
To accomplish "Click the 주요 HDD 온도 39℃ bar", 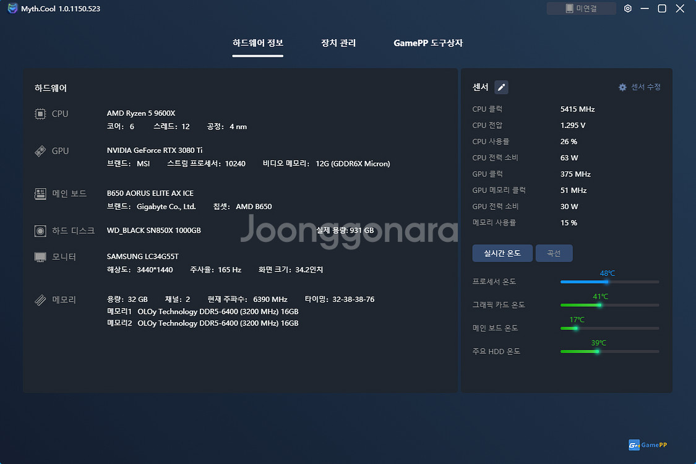I will (x=609, y=351).
